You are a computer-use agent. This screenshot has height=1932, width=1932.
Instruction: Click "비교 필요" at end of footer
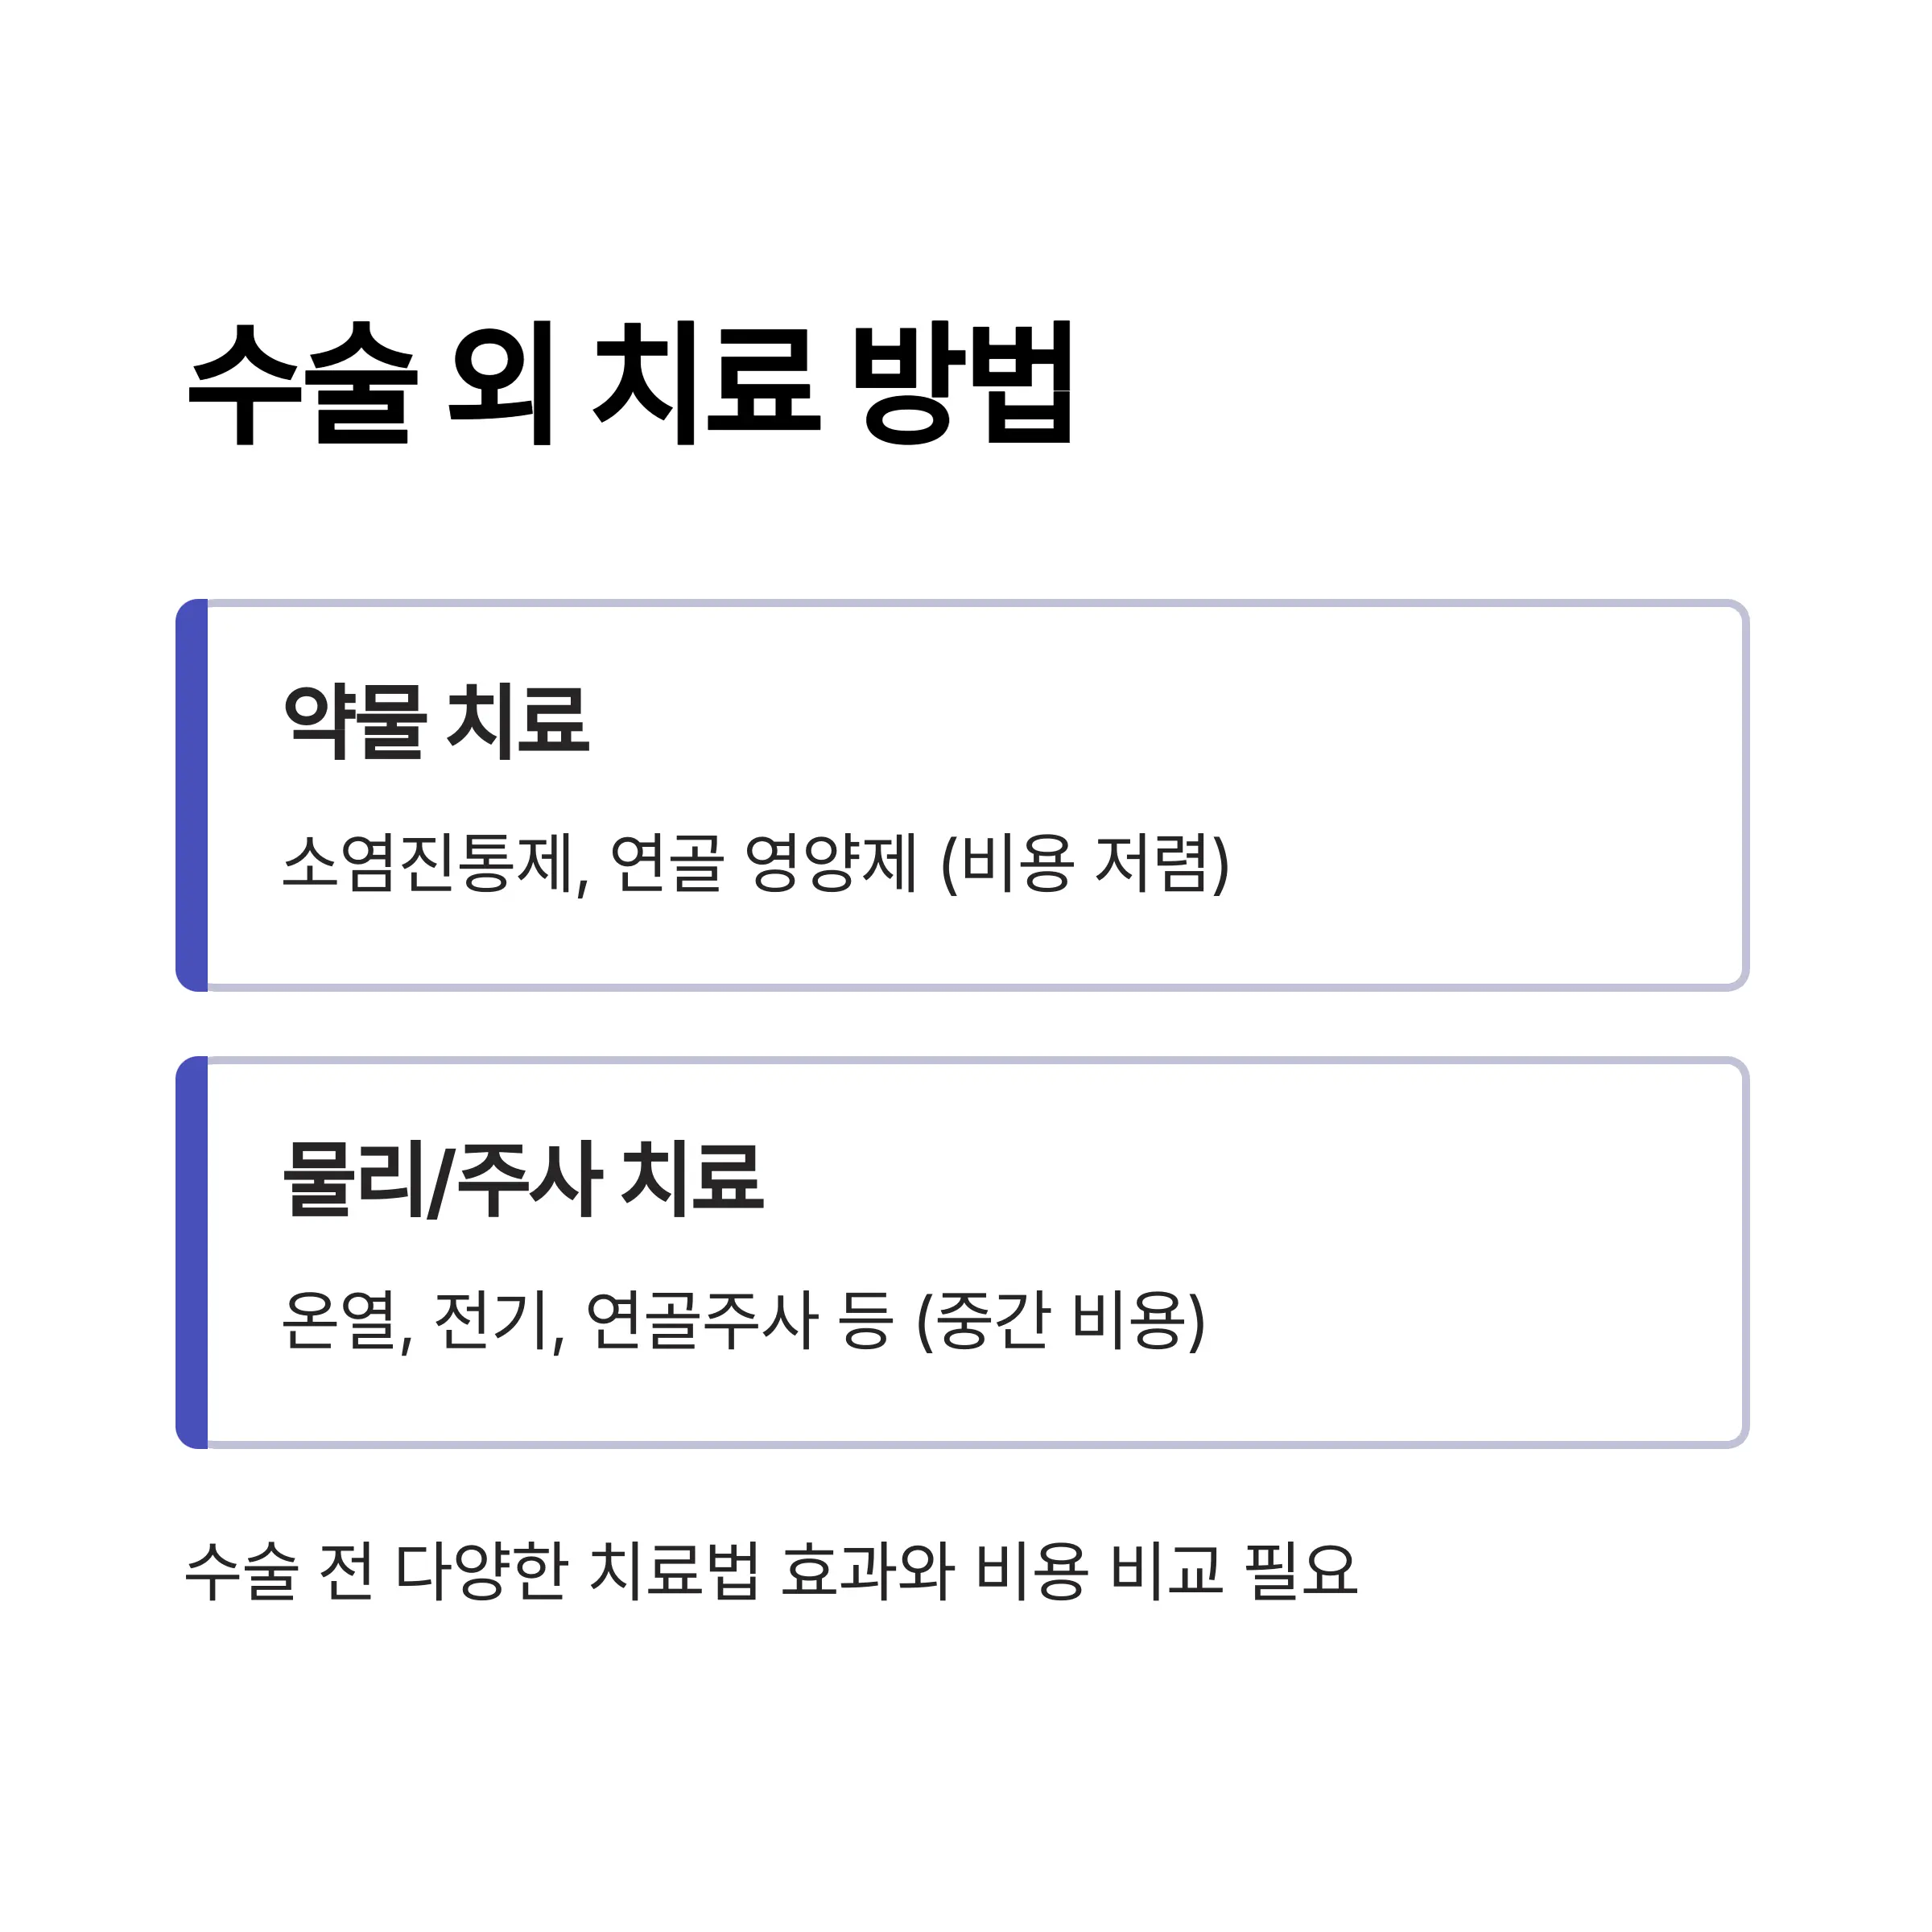coord(1234,1570)
